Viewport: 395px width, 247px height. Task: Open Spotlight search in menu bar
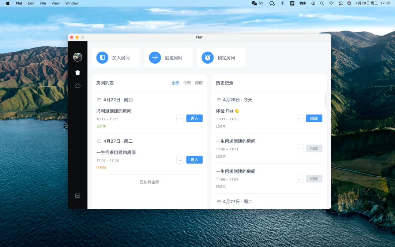[322, 3]
